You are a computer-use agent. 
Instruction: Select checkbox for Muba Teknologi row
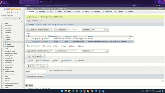[x=27, y=39]
